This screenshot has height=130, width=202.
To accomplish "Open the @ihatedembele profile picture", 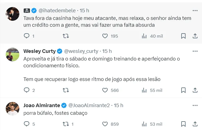I will 13,14.
